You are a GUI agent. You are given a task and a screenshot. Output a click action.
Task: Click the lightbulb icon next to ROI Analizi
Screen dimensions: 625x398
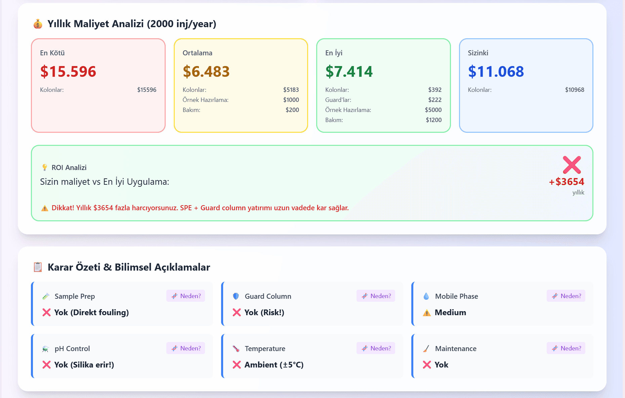[x=45, y=168]
